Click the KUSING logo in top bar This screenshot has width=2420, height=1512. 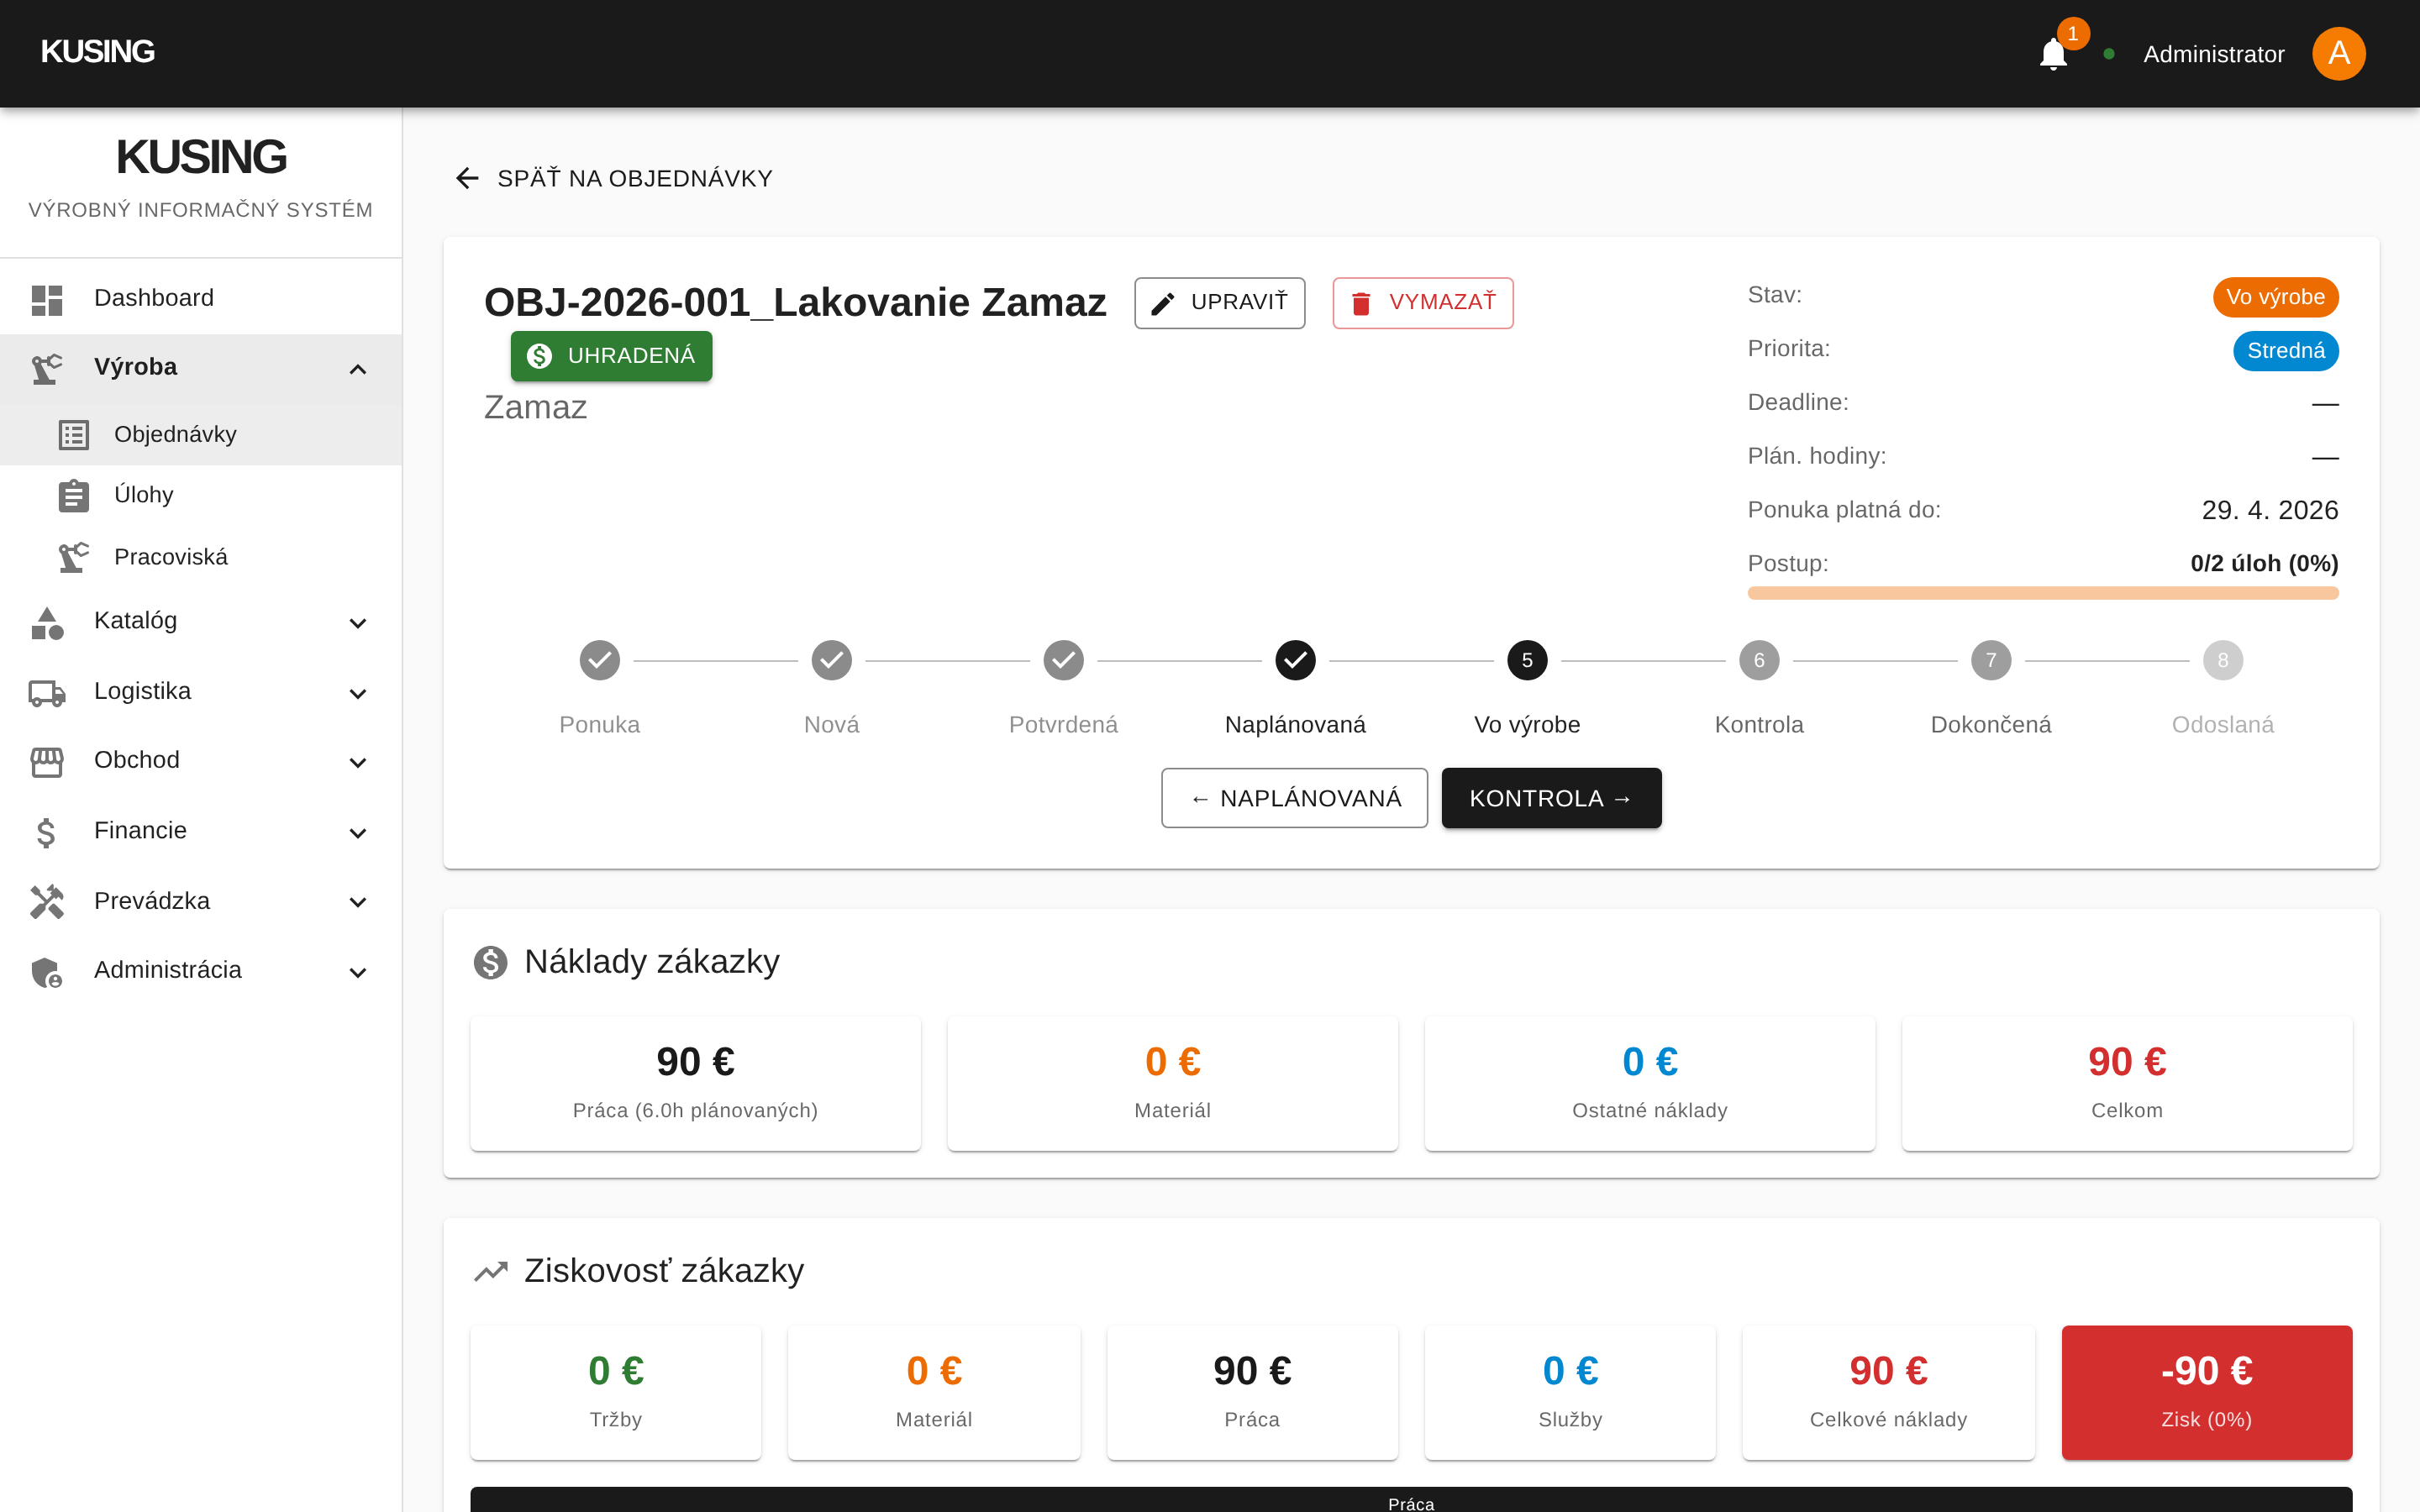97,51
